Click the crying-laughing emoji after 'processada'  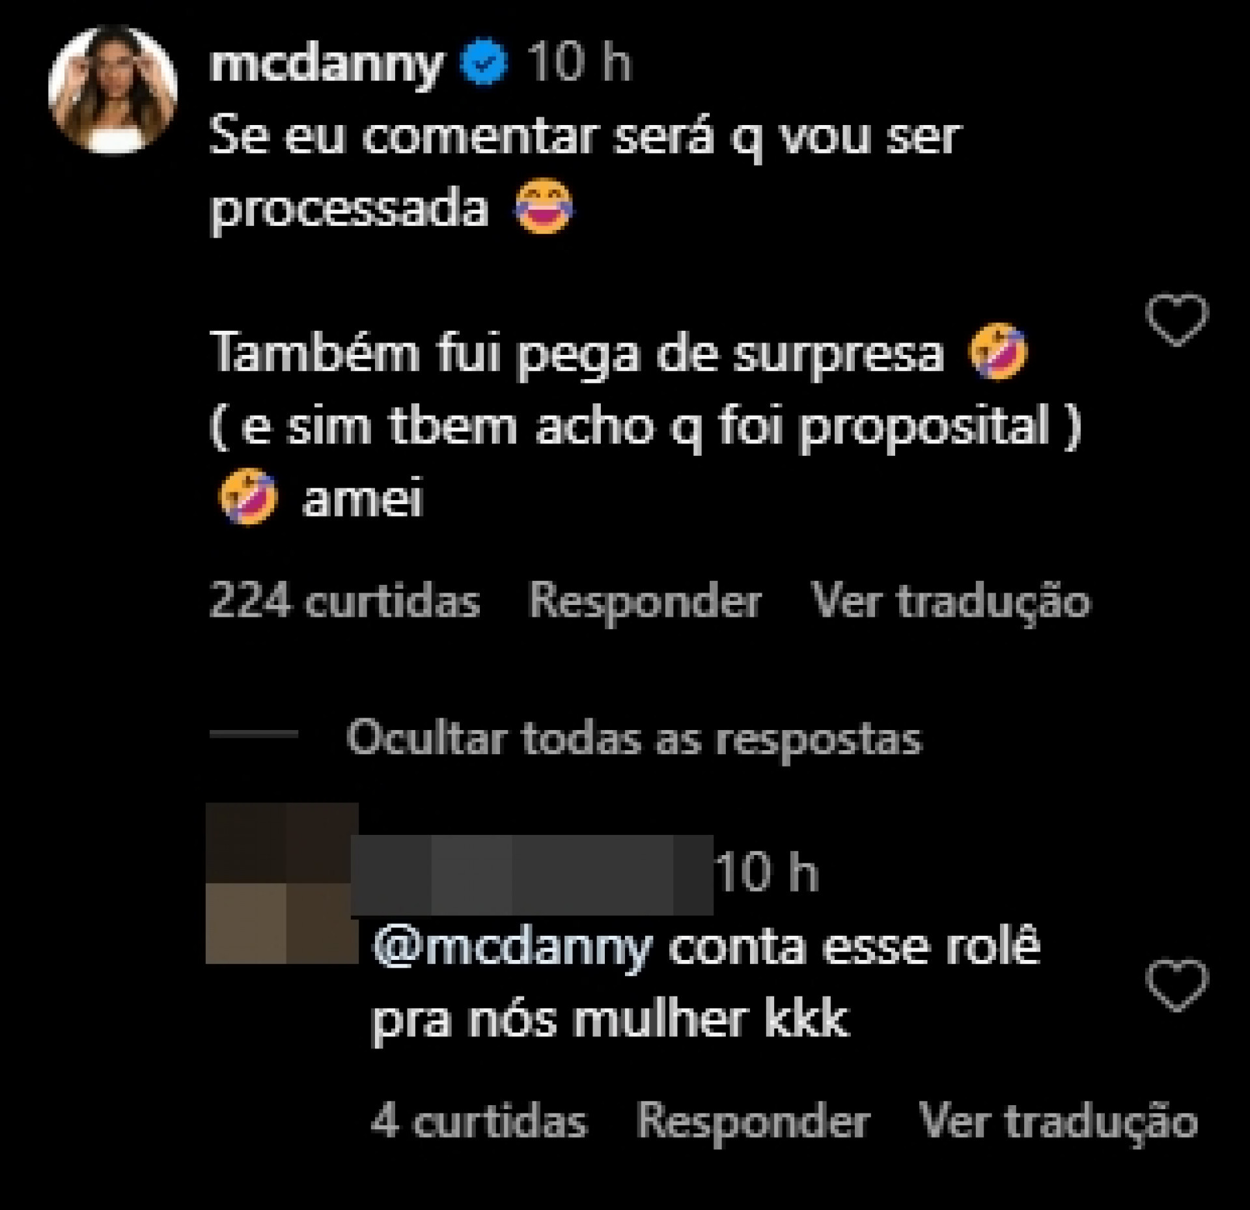click(x=544, y=208)
